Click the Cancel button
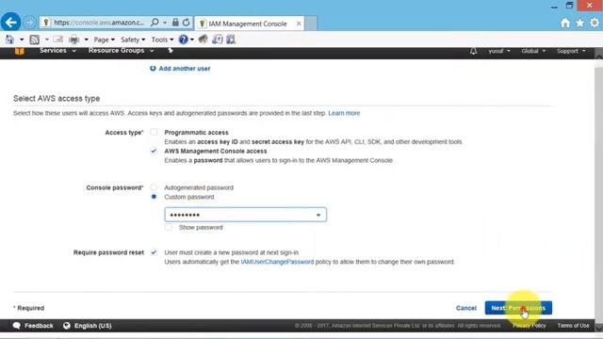This screenshot has width=603, height=339. pos(466,308)
